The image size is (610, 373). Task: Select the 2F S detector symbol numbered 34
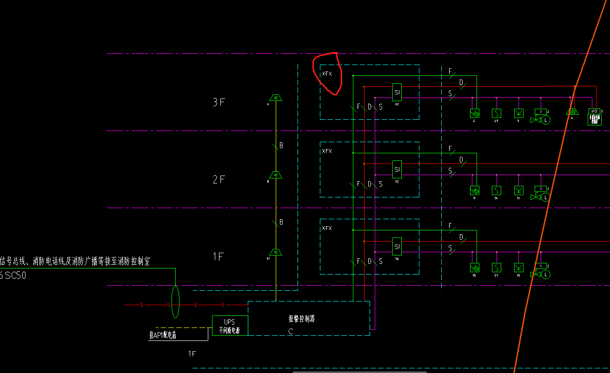(x=497, y=190)
